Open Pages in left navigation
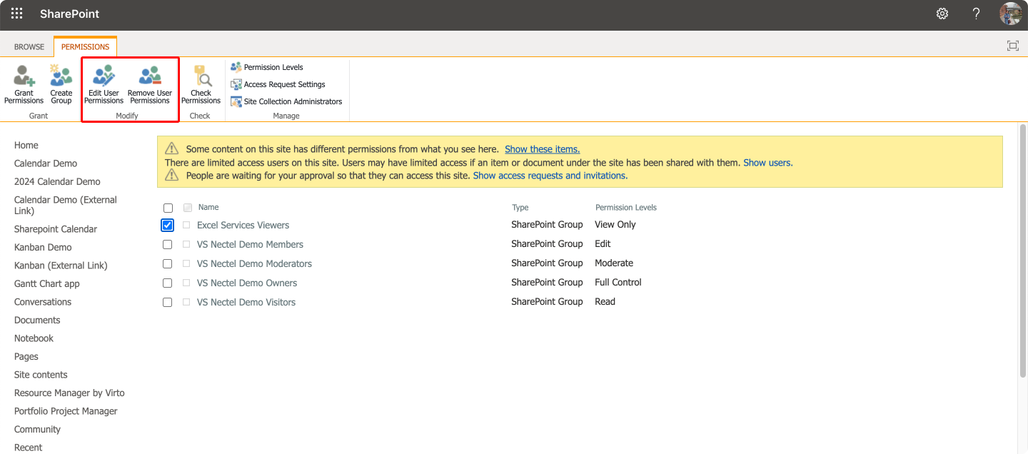Viewport: 1028px width, 454px height. [26, 356]
